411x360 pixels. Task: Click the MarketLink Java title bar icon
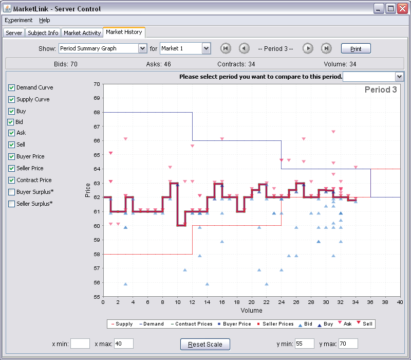coord(7,9)
